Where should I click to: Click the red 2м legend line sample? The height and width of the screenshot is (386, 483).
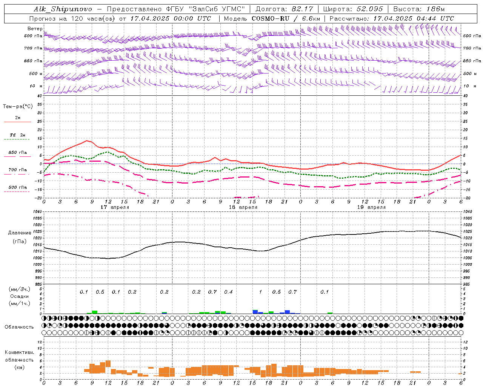17,122
